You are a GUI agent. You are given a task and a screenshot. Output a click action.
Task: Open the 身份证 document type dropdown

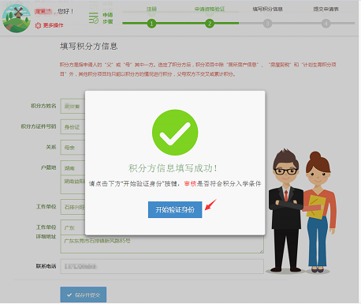pos(73,127)
